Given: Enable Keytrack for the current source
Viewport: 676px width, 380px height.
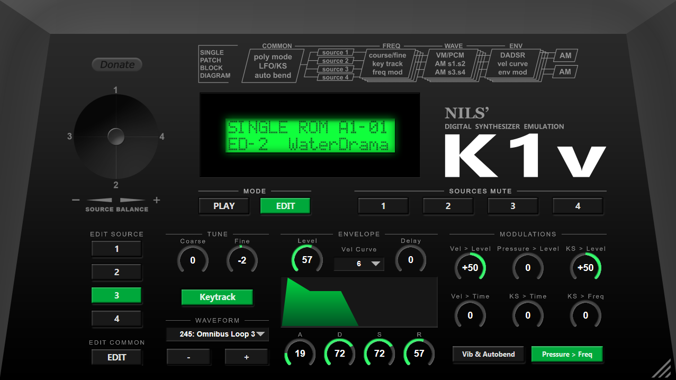Looking at the screenshot, I should click(217, 297).
